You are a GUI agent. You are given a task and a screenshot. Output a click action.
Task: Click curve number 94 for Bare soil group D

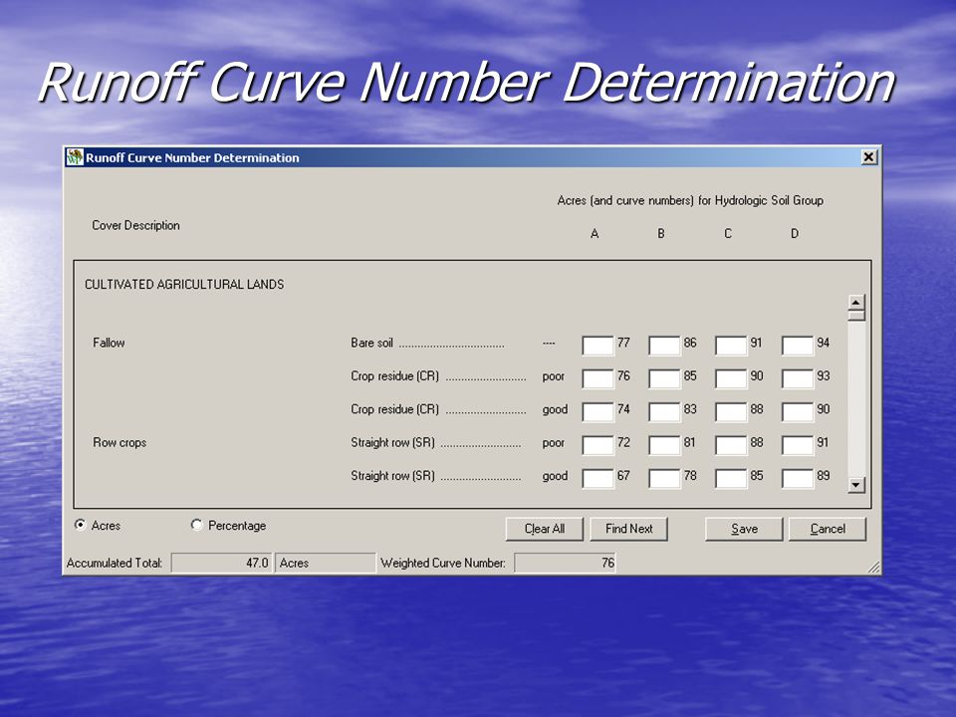point(824,343)
